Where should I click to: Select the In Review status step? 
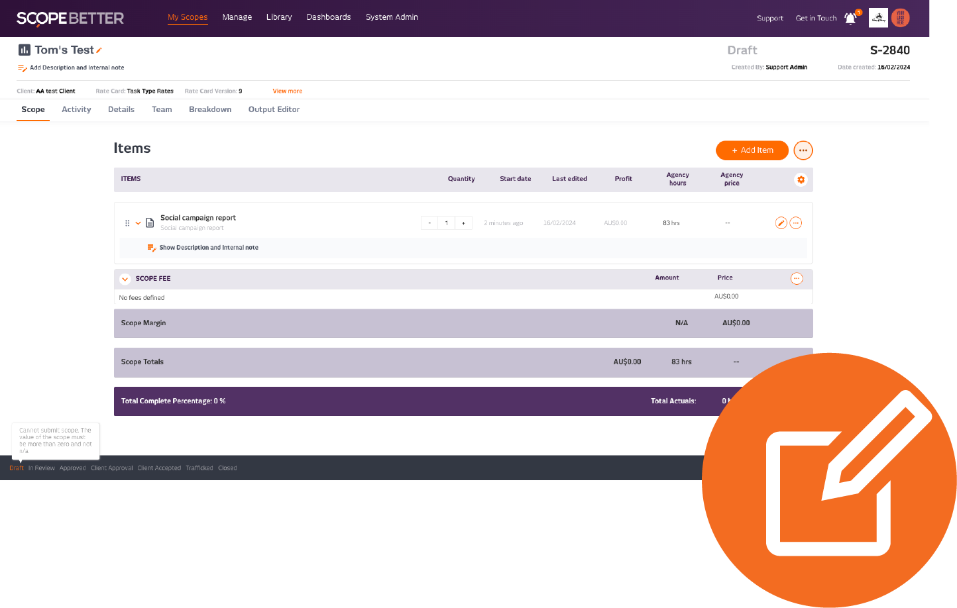click(x=41, y=468)
